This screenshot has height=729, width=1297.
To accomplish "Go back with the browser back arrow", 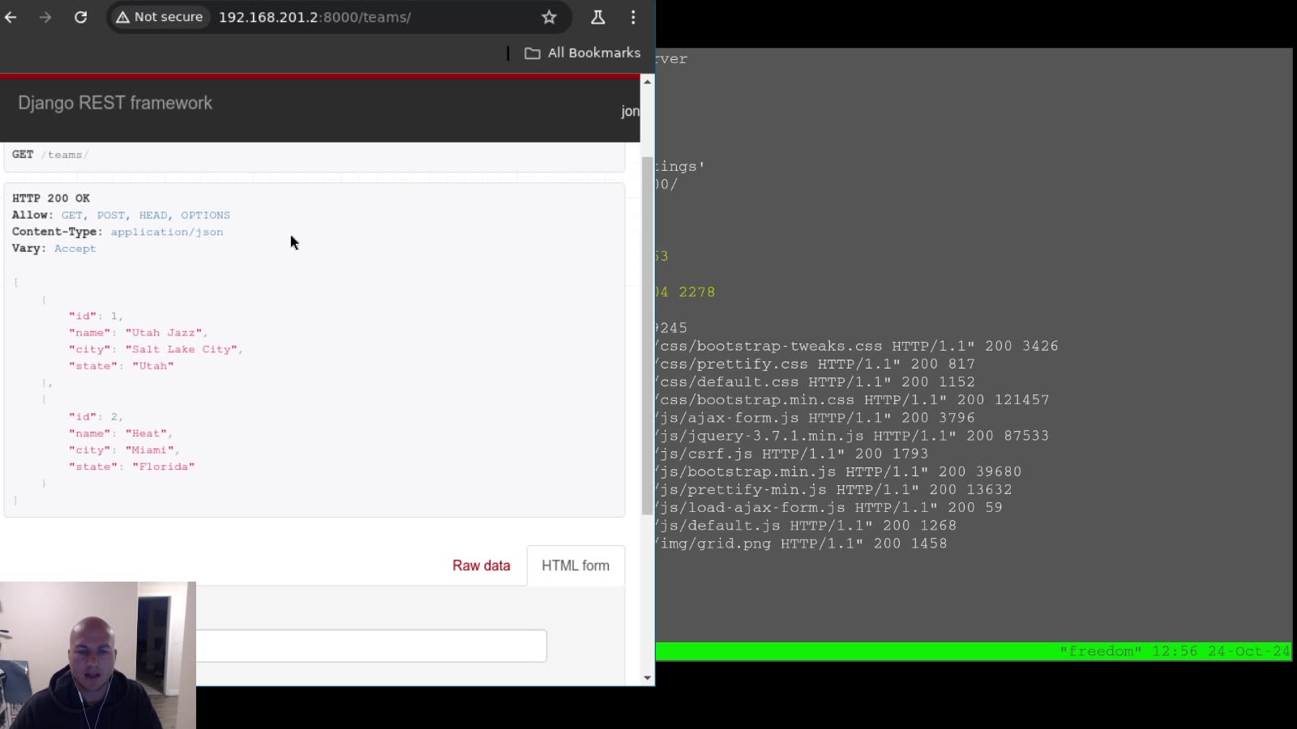I will click(x=11, y=17).
